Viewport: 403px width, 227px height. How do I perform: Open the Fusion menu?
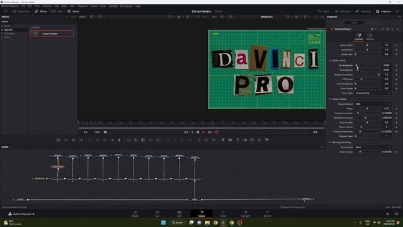pyautogui.click(x=94, y=6)
